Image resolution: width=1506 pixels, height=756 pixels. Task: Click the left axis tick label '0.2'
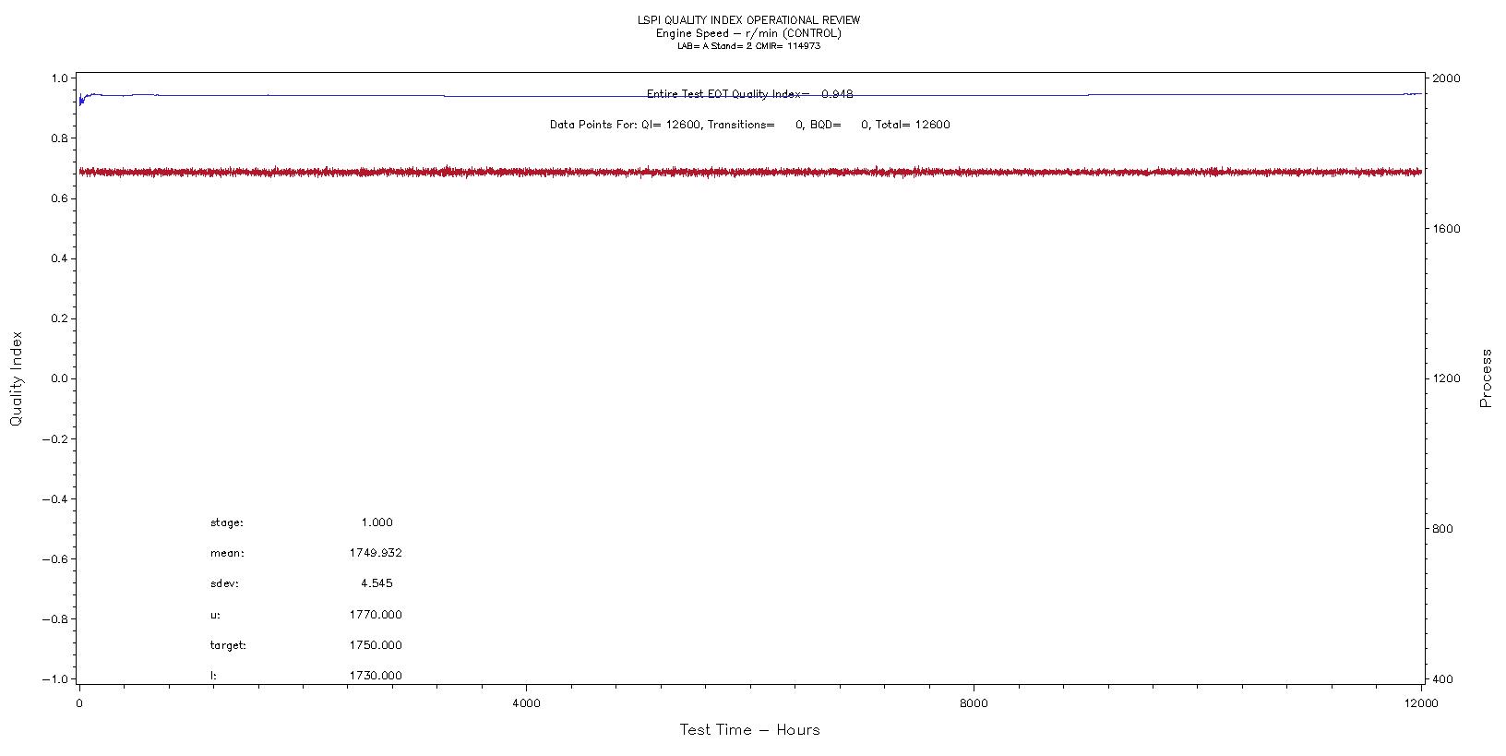coord(59,318)
